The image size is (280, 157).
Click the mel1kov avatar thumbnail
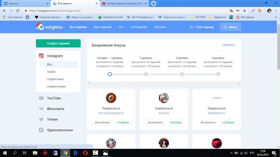[x=164, y=98]
